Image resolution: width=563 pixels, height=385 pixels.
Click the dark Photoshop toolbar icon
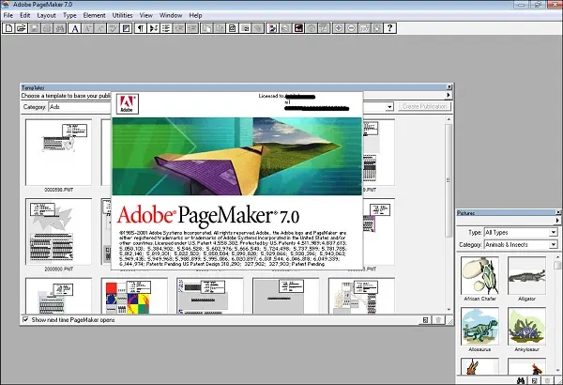(298, 28)
